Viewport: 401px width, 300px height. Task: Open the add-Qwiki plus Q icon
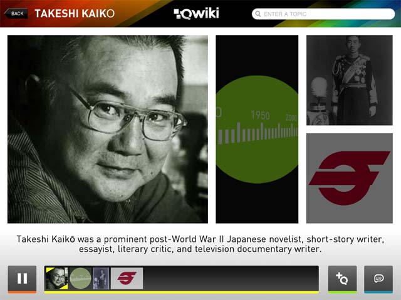tap(342, 279)
